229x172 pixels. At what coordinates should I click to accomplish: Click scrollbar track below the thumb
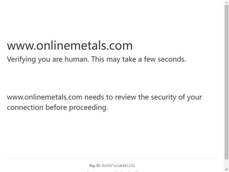coord(227,163)
